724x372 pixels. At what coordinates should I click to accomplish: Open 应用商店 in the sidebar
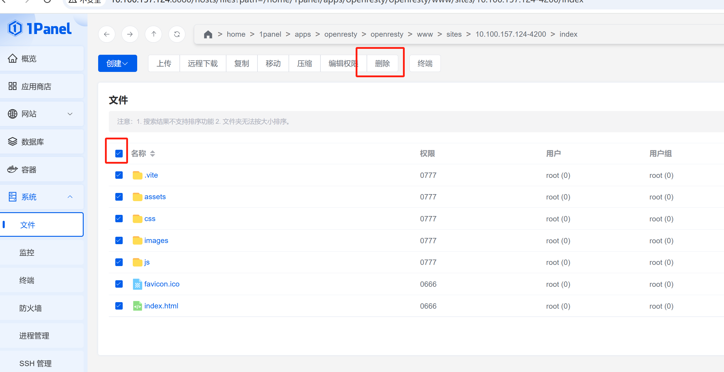coord(36,86)
